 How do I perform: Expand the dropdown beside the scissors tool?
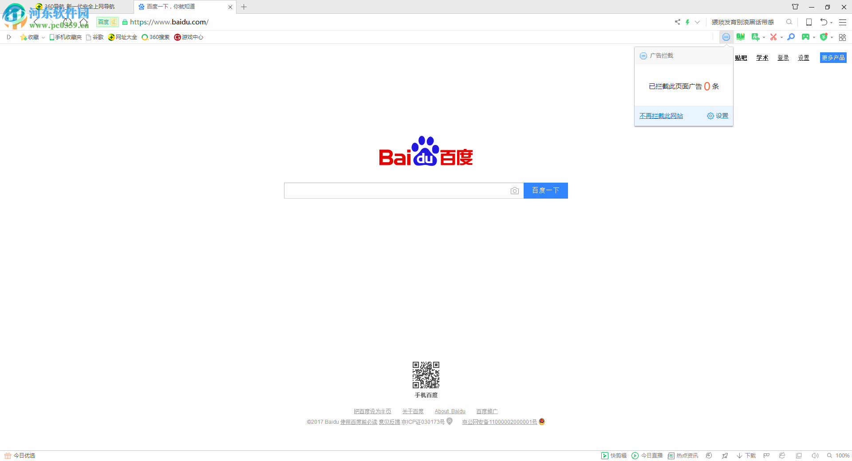[782, 37]
